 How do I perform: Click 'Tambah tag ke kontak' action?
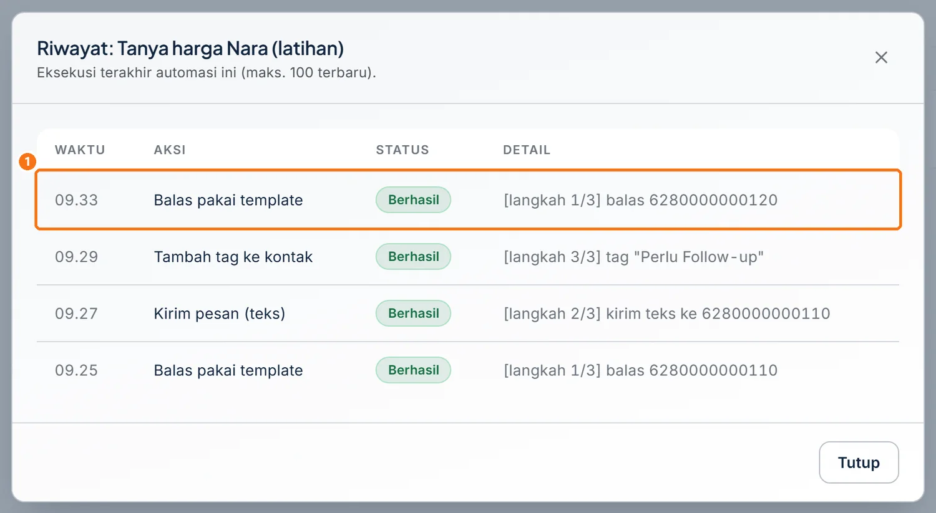coord(233,257)
